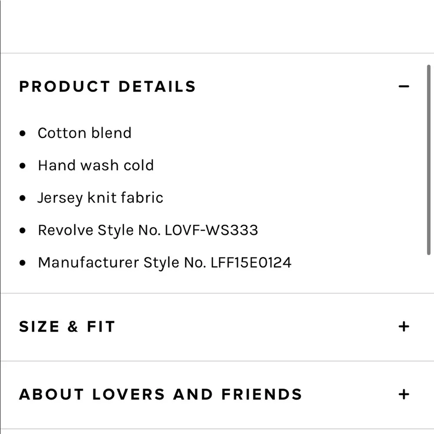Image resolution: width=434 pixels, height=434 pixels.
Task: Click the LFF15E0124 manufacturer code
Action: pyautogui.click(x=251, y=263)
